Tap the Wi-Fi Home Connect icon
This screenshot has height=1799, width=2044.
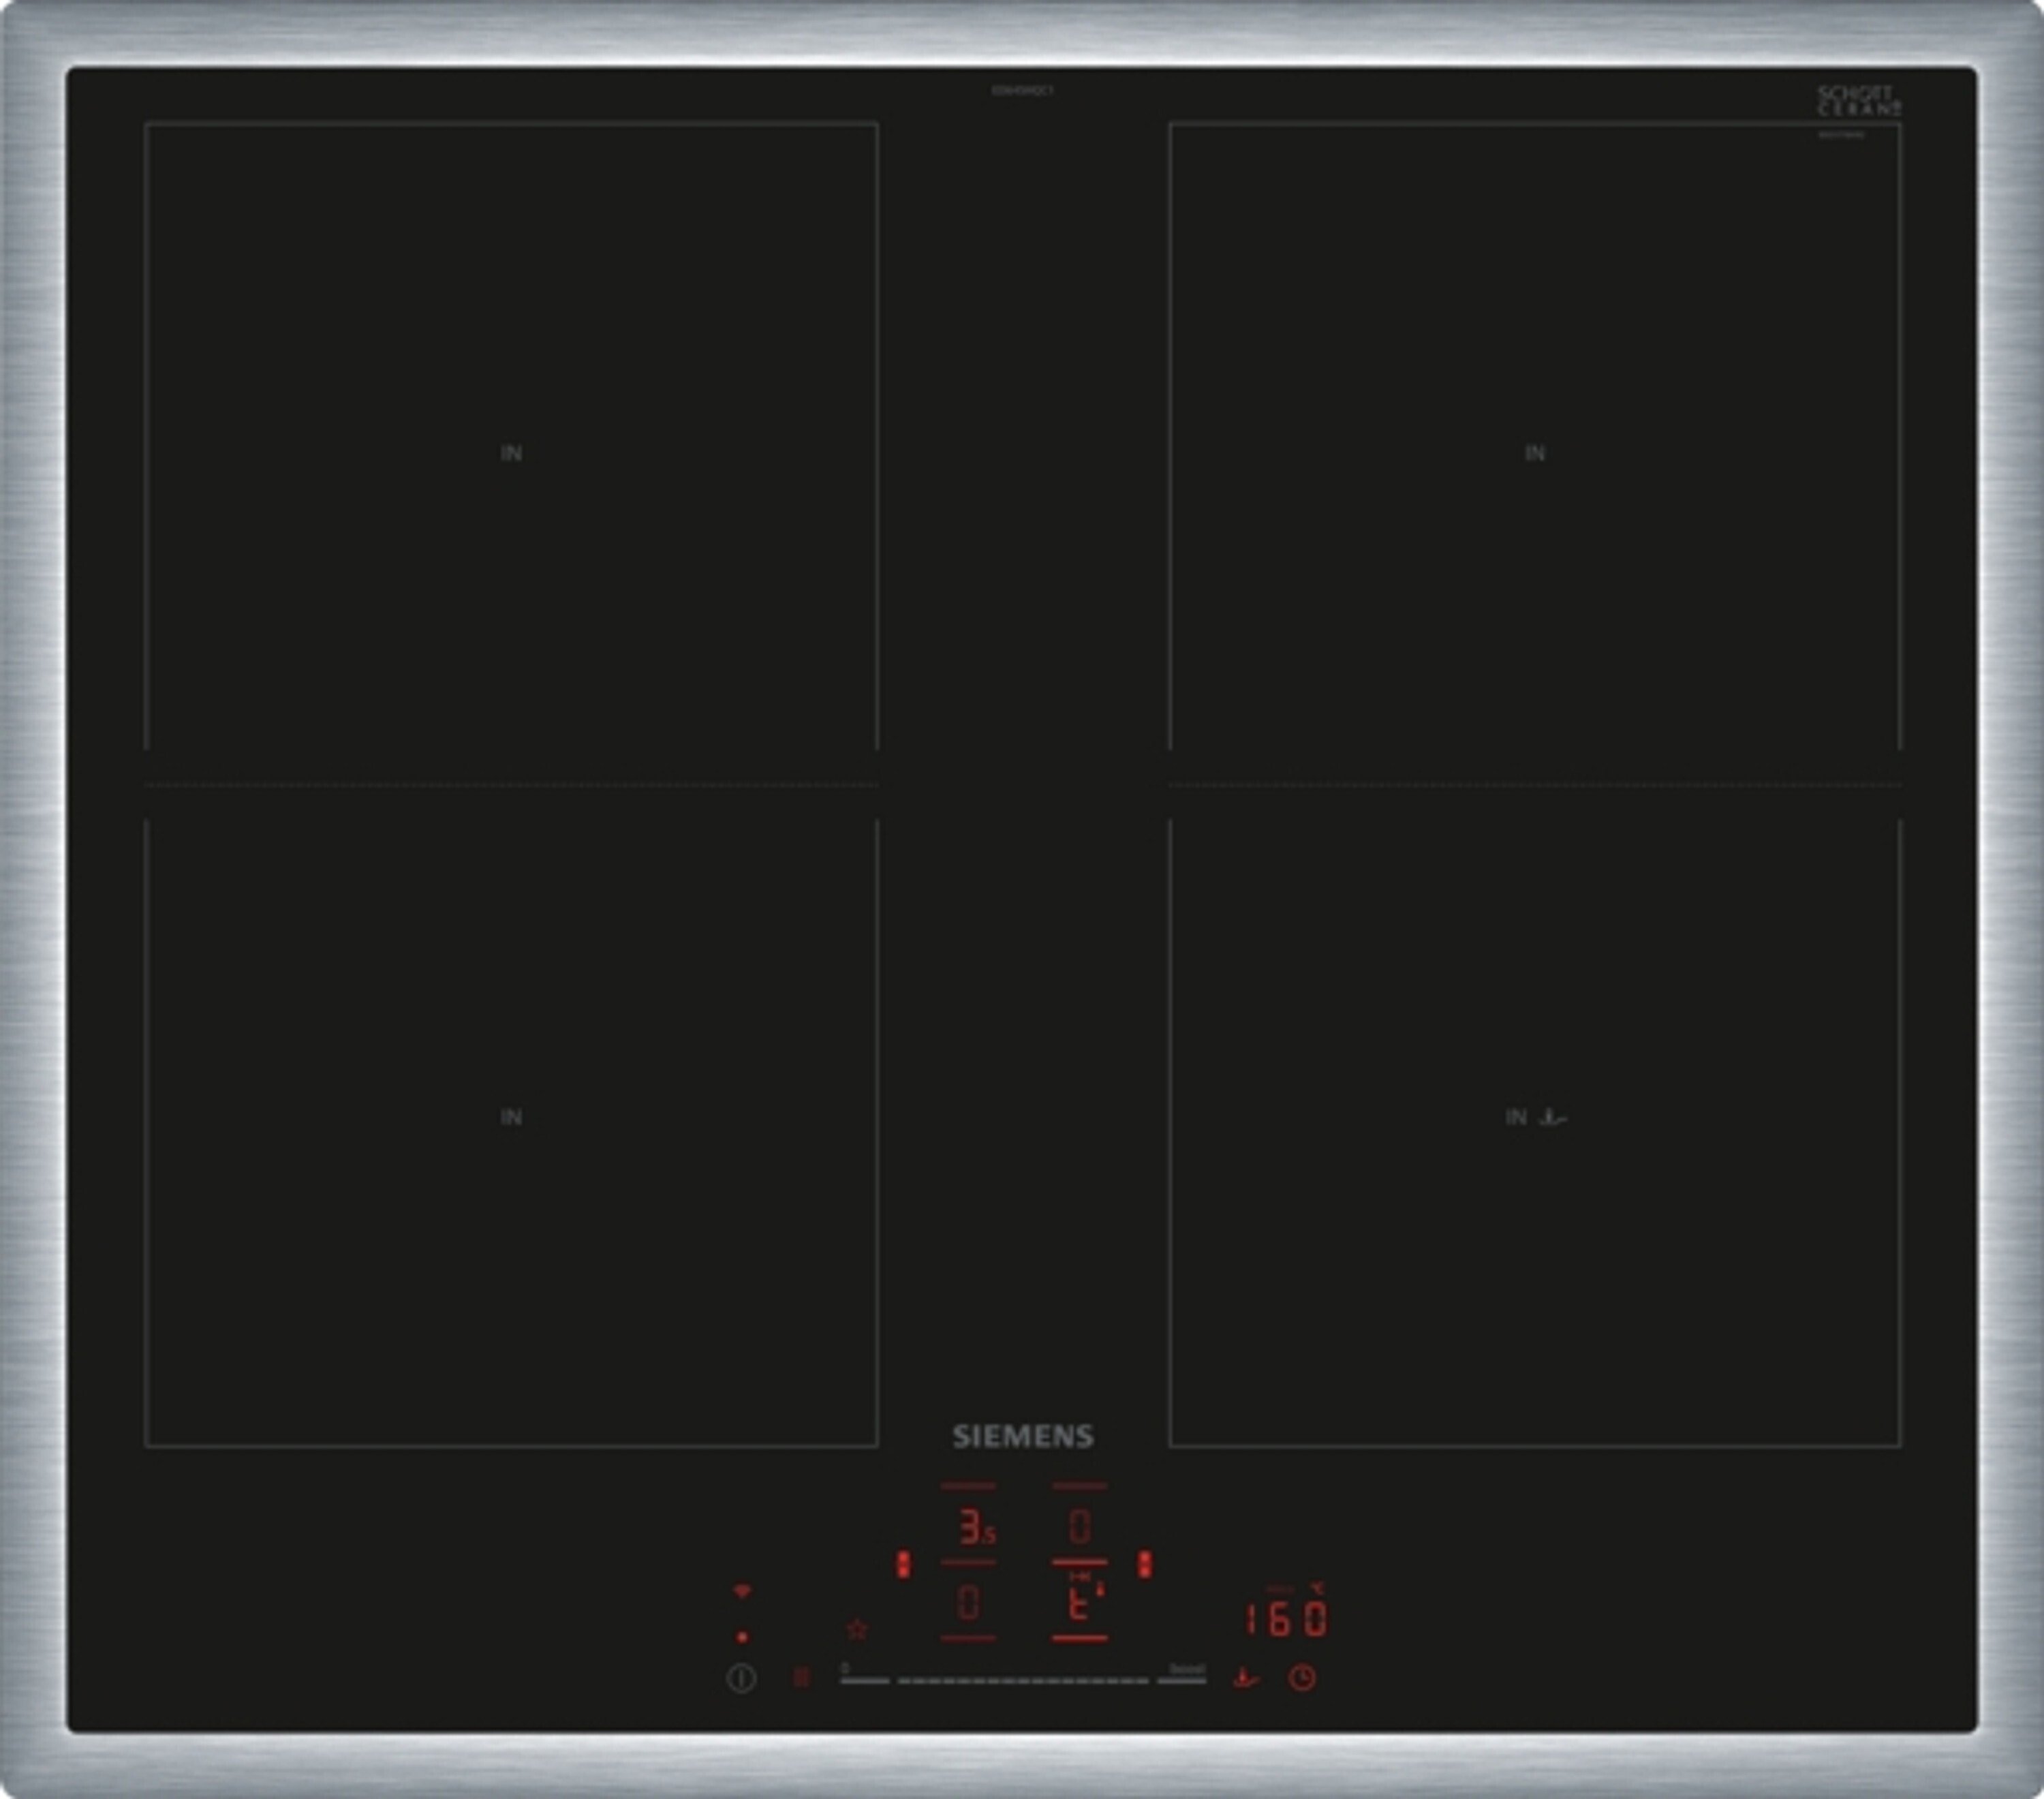point(742,1590)
